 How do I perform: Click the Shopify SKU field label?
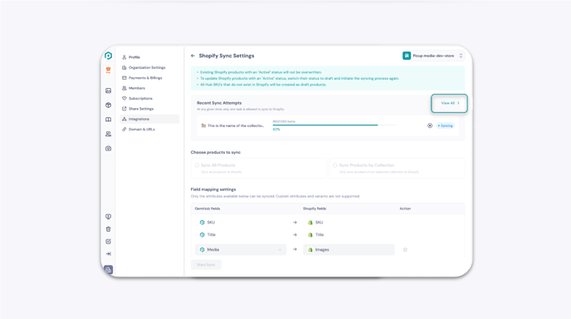click(319, 223)
